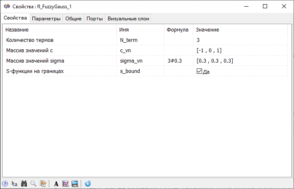Click the graph chart icon in toolbar
The height and width of the screenshot is (189, 294).
pos(65,183)
